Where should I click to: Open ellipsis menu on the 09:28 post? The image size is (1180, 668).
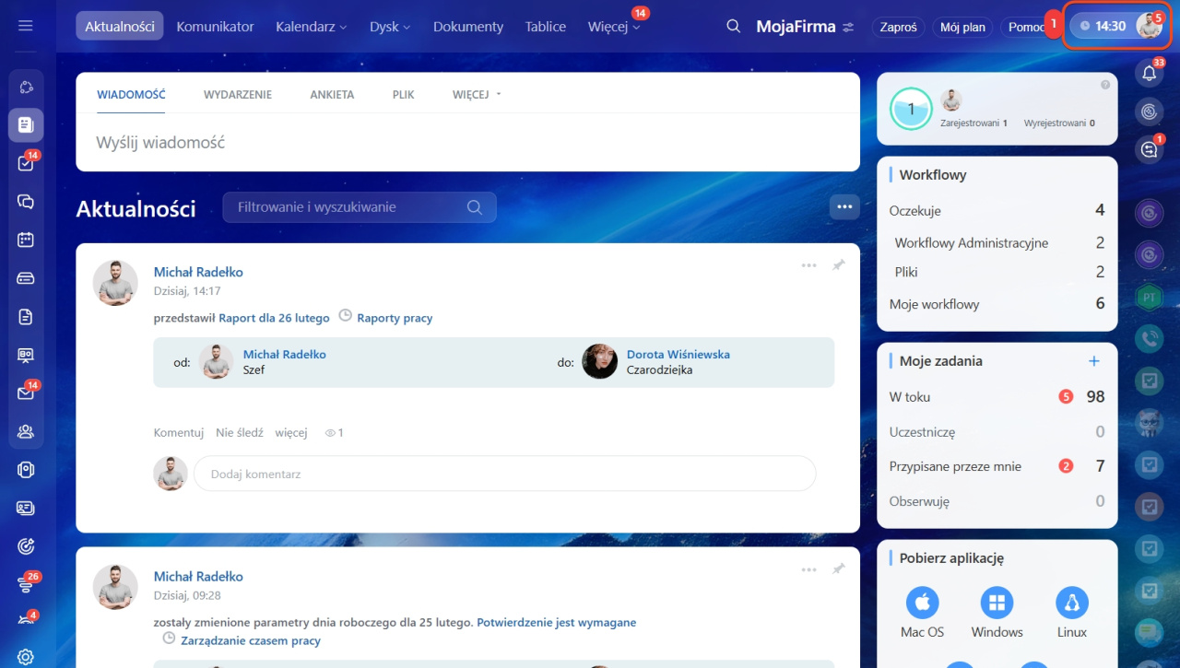(x=808, y=569)
